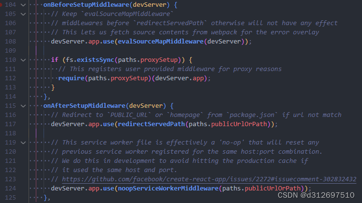
Task: Click the onBeforeSetupMiddleware method name
Action: (x=86, y=5)
